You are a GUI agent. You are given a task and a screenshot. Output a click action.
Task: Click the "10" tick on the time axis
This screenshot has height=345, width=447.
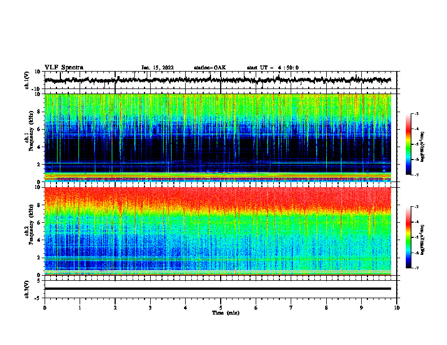coord(397,308)
